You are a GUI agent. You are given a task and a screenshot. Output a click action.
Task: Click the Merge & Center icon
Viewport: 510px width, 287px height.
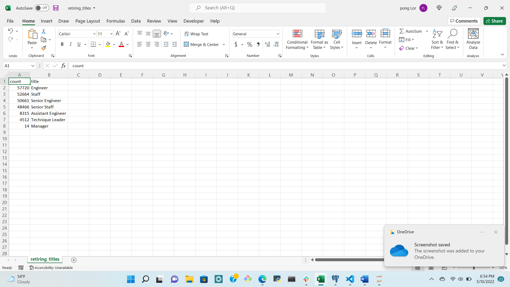pos(186,44)
